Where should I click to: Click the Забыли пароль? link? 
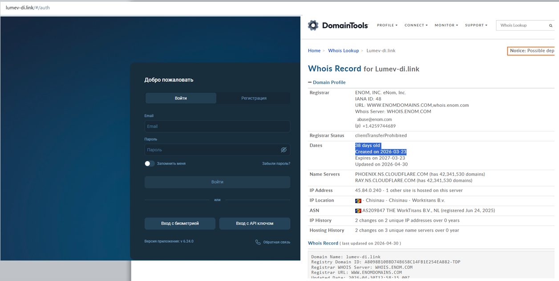pos(276,163)
